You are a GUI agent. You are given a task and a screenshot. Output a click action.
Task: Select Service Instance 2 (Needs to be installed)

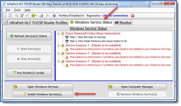tap(93, 53)
